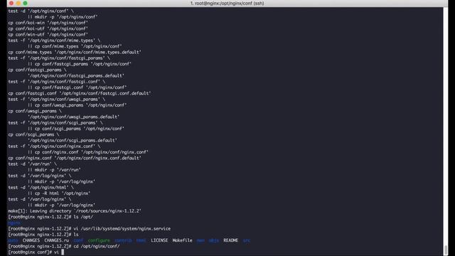This screenshot has width=455, height=256.
Task: Minimize the terminal with the yellow button
Action: 18,3
